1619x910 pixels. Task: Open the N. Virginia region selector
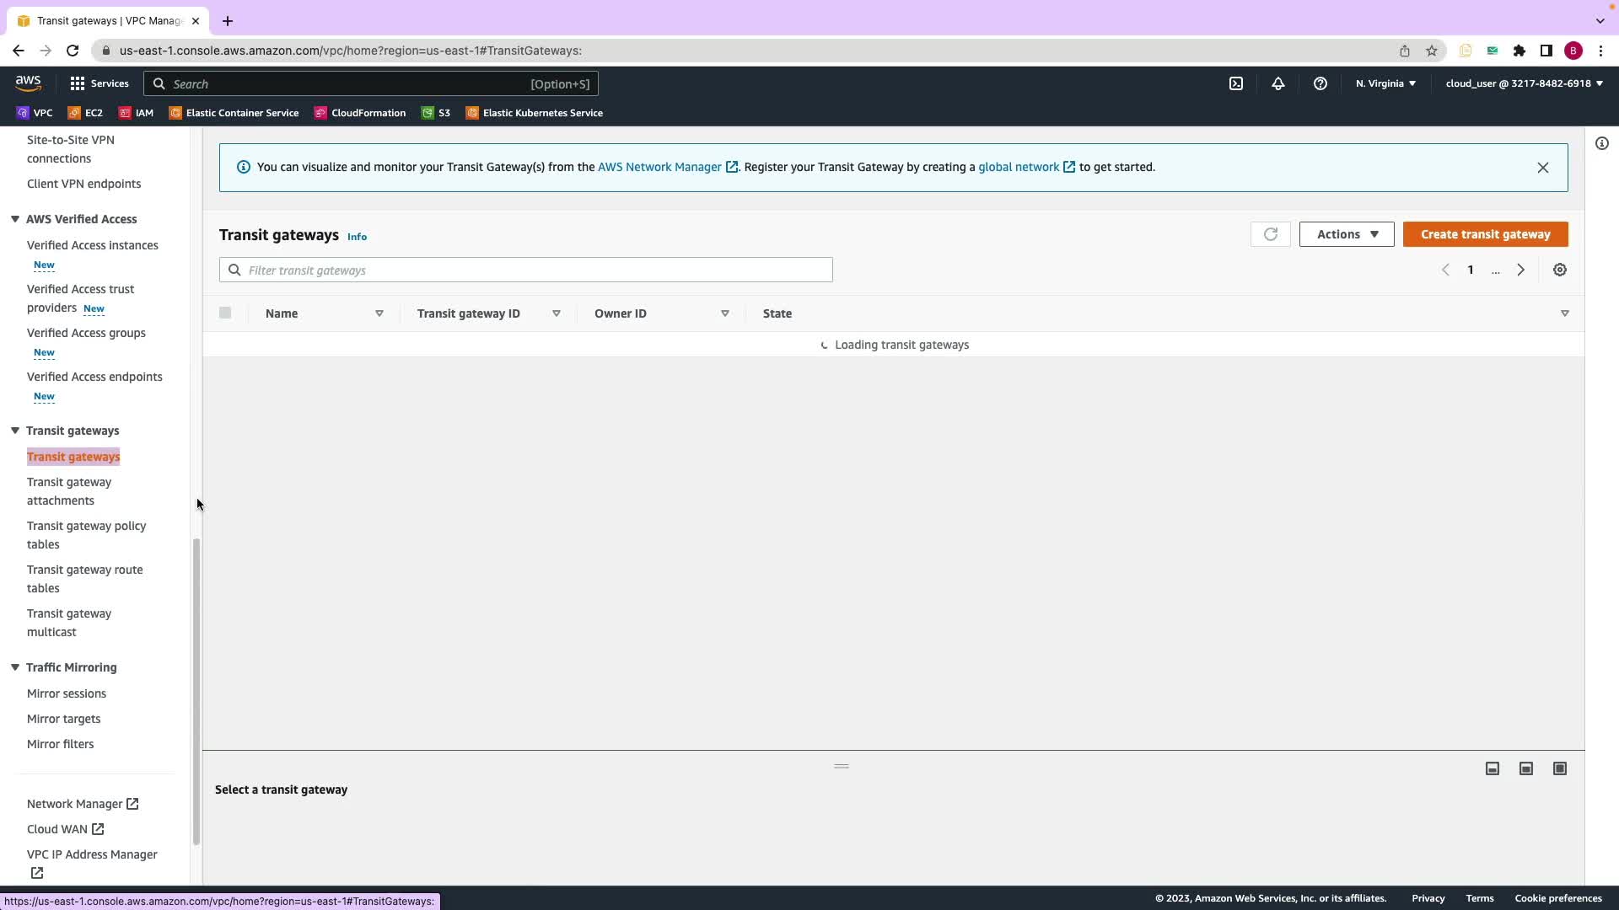click(1385, 83)
